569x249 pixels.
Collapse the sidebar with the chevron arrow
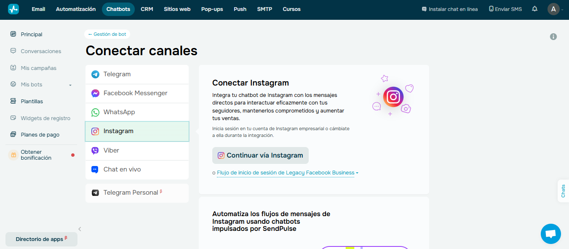[x=79, y=229]
